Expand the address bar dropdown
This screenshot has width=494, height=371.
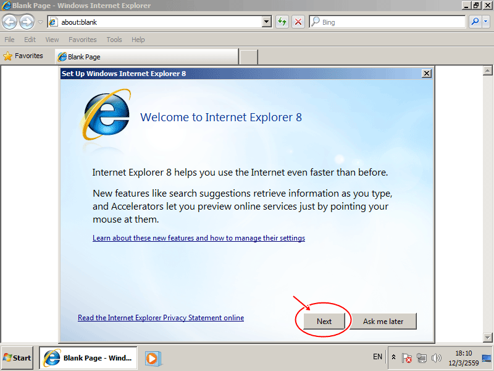[267, 22]
